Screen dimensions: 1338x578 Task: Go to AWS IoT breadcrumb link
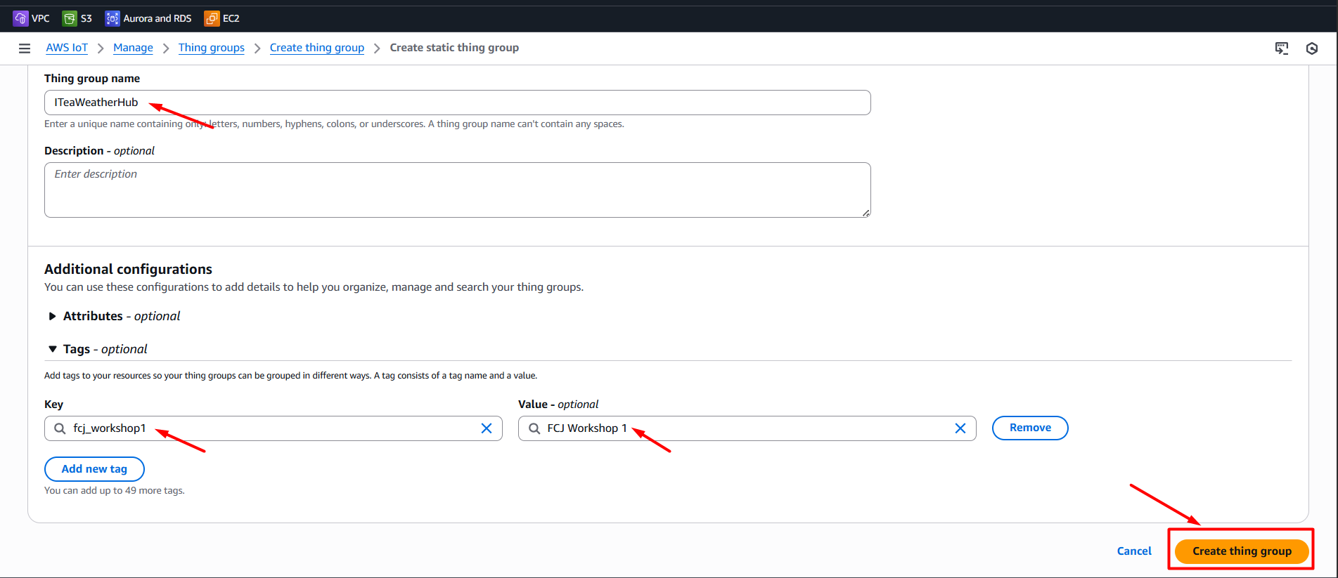point(67,48)
